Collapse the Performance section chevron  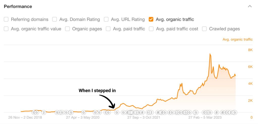[x=250, y=6]
